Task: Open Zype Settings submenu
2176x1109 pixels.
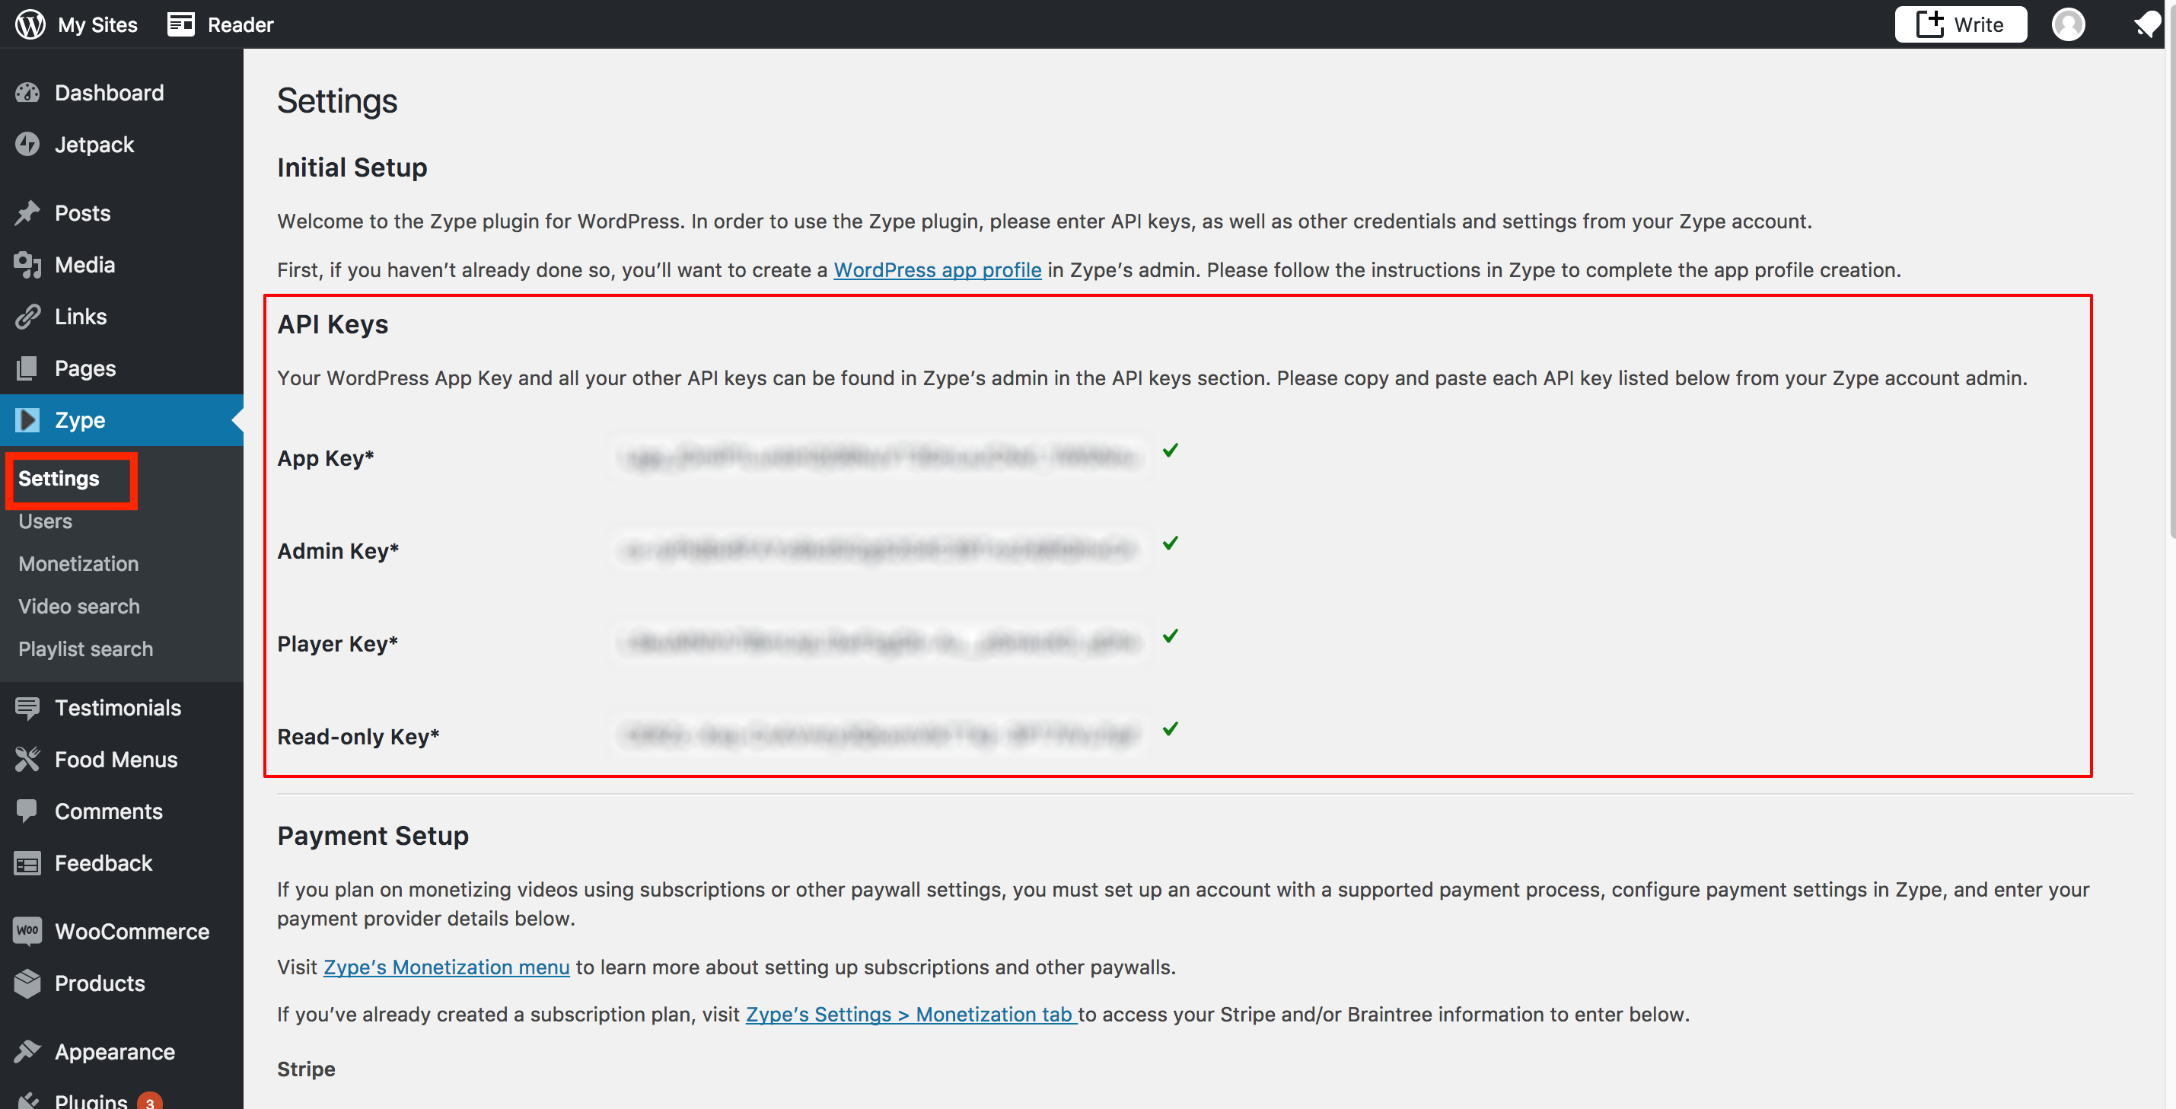Action: [59, 478]
